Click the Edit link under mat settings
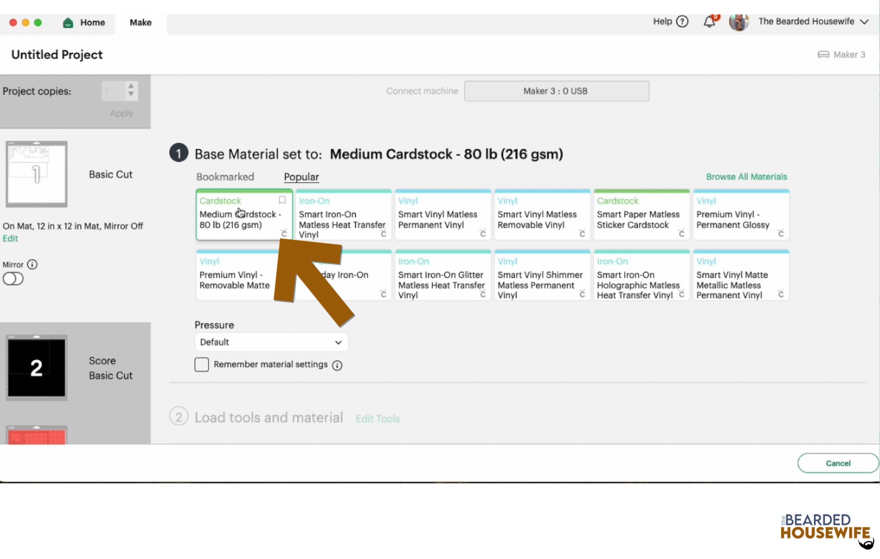Viewport: 880px width, 559px height. click(10, 239)
